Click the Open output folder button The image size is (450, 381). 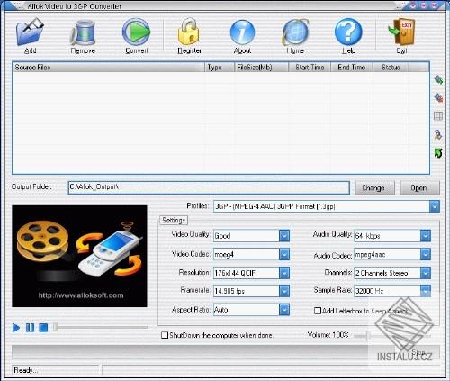[420, 187]
